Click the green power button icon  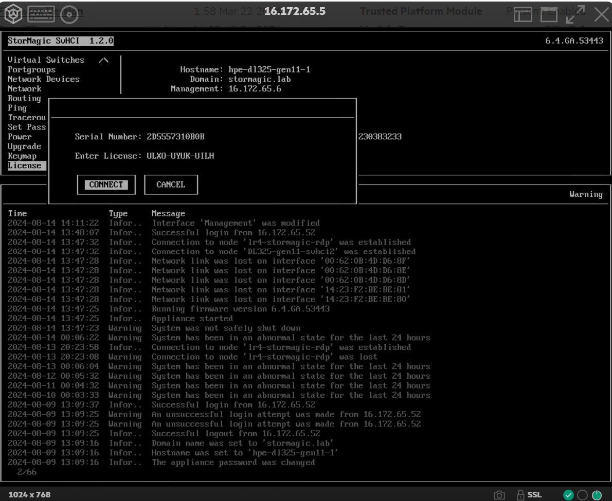[x=597, y=495]
